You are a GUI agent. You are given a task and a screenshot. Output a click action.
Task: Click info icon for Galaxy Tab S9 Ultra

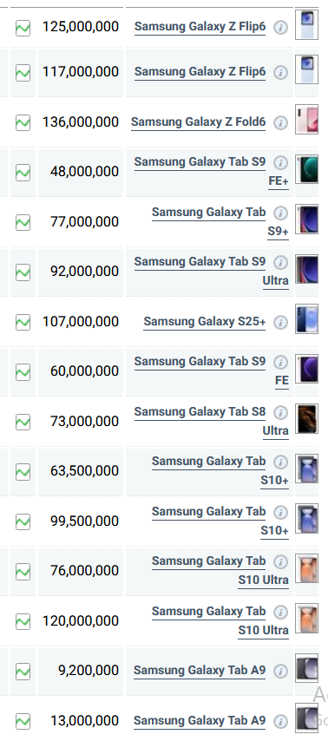(x=281, y=262)
